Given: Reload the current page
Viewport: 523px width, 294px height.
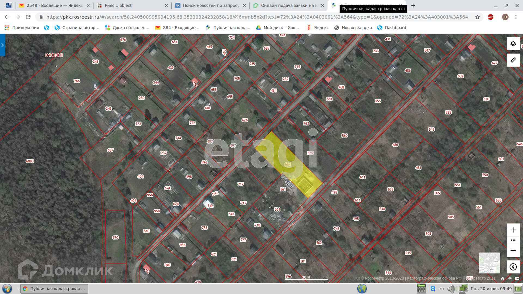Looking at the screenshot, I should tap(28, 17).
